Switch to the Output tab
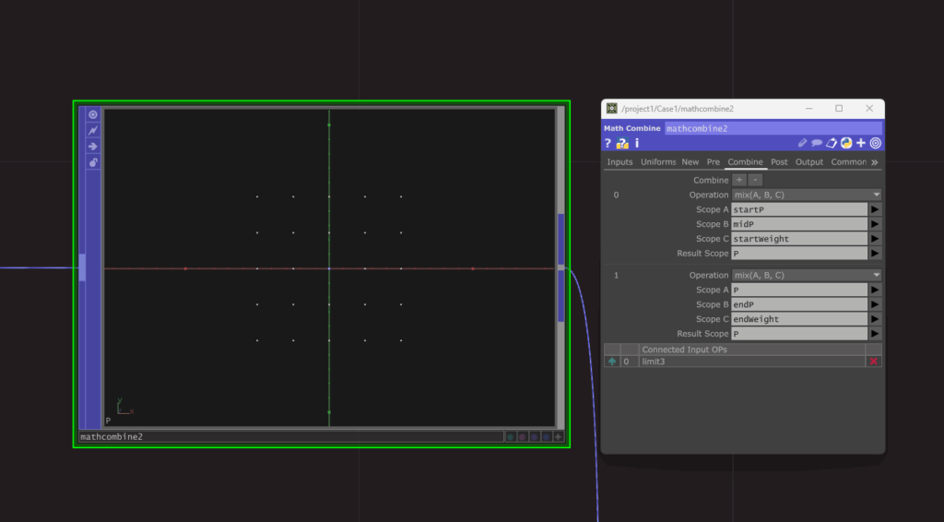Image resolution: width=944 pixels, height=522 pixels. click(808, 162)
